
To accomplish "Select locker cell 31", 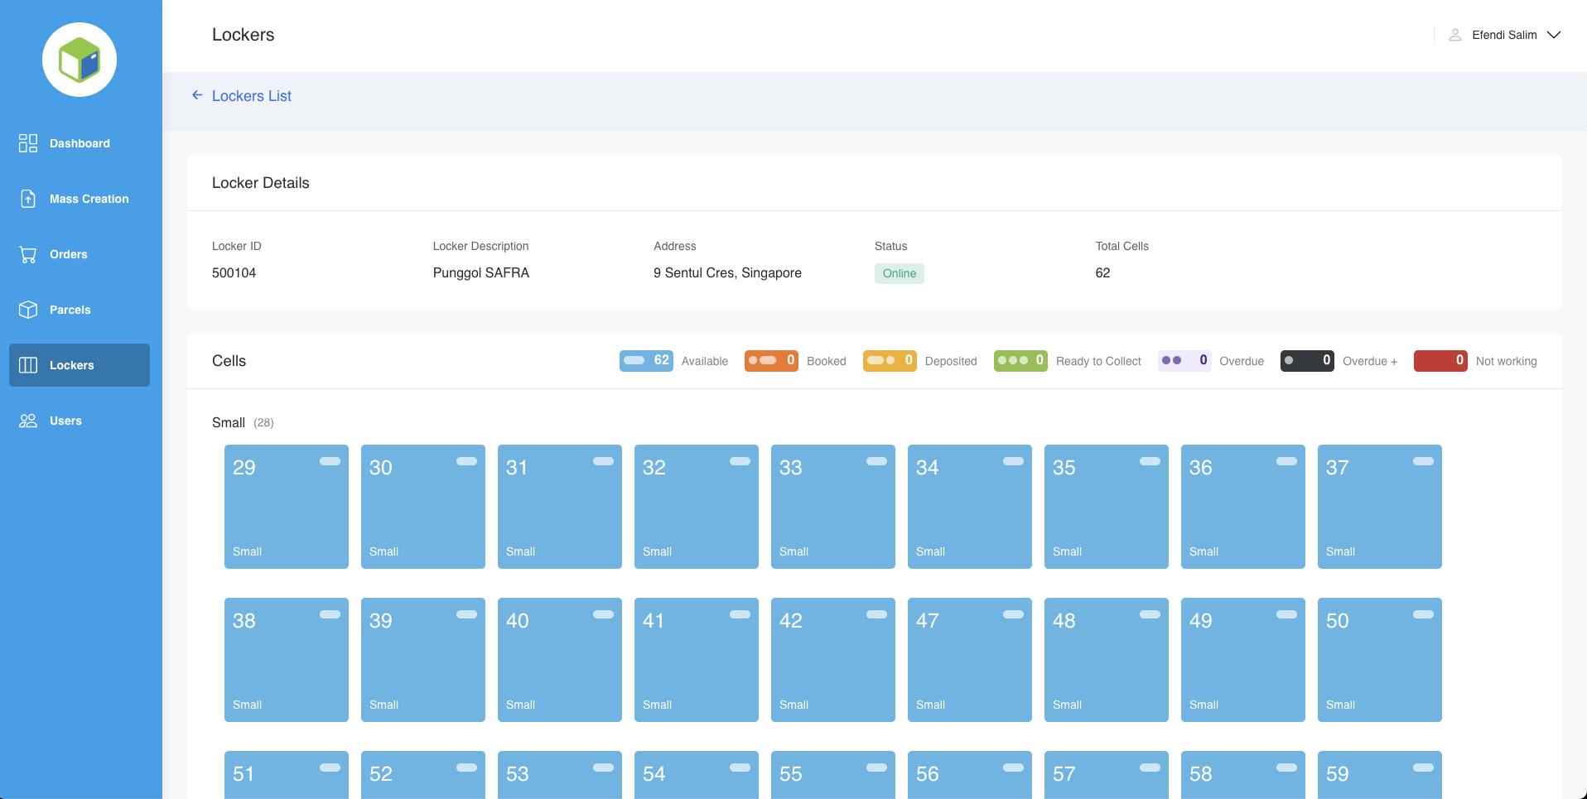I will [560, 507].
